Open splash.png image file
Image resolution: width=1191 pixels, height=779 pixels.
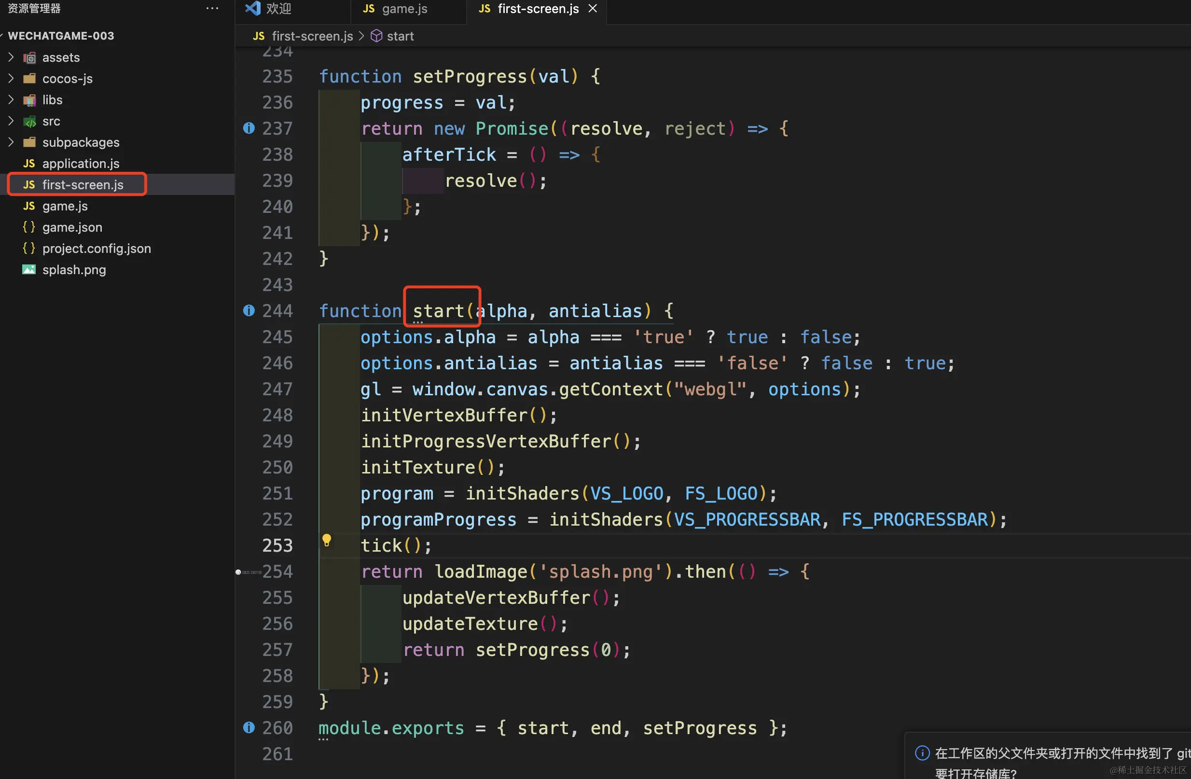pyautogui.click(x=74, y=270)
